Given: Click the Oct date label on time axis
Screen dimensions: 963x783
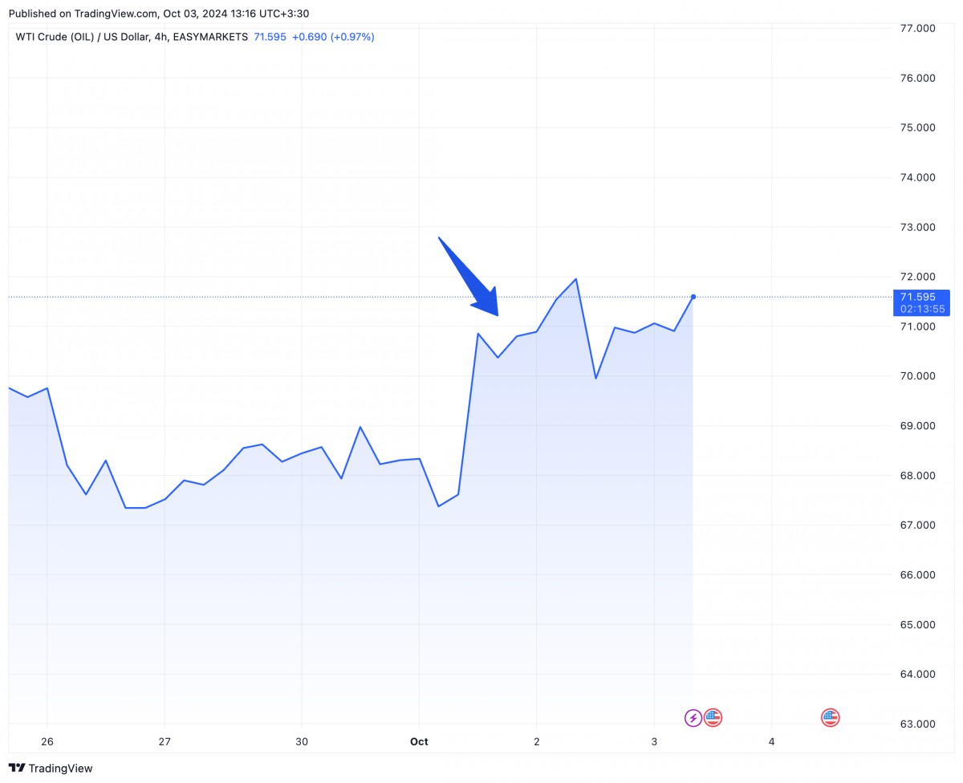Looking at the screenshot, I should pos(419,741).
